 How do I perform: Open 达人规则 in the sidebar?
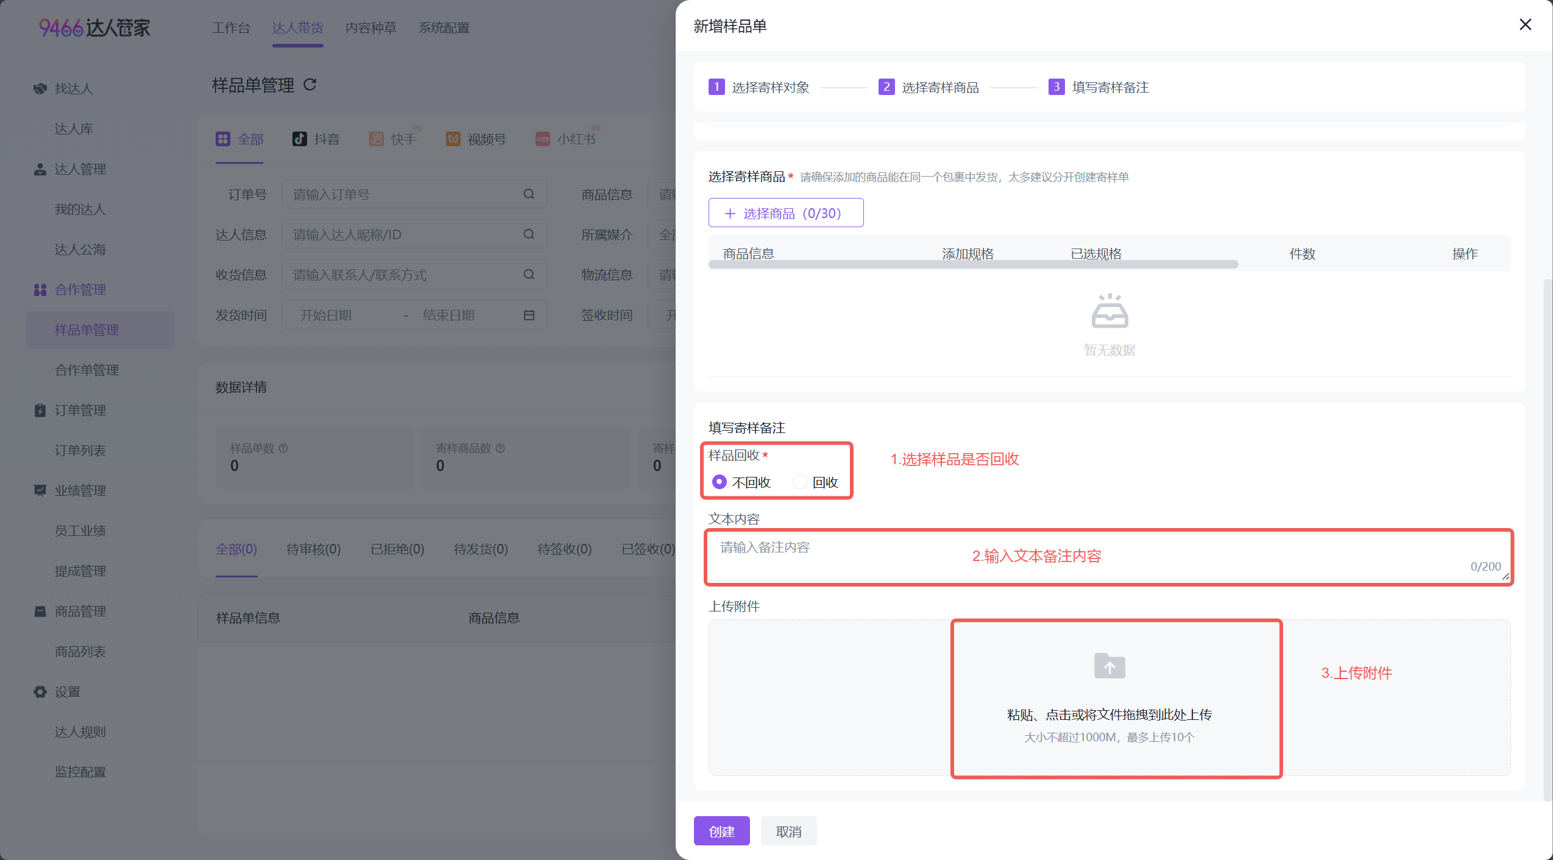80,732
